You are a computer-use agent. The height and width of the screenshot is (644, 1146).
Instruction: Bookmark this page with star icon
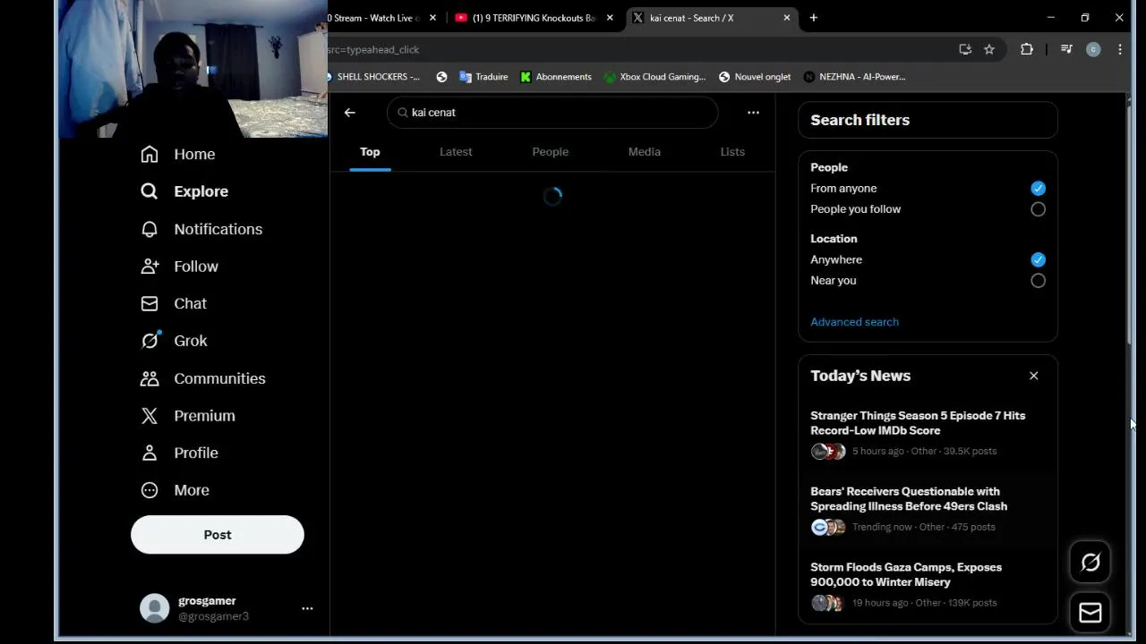point(989,49)
